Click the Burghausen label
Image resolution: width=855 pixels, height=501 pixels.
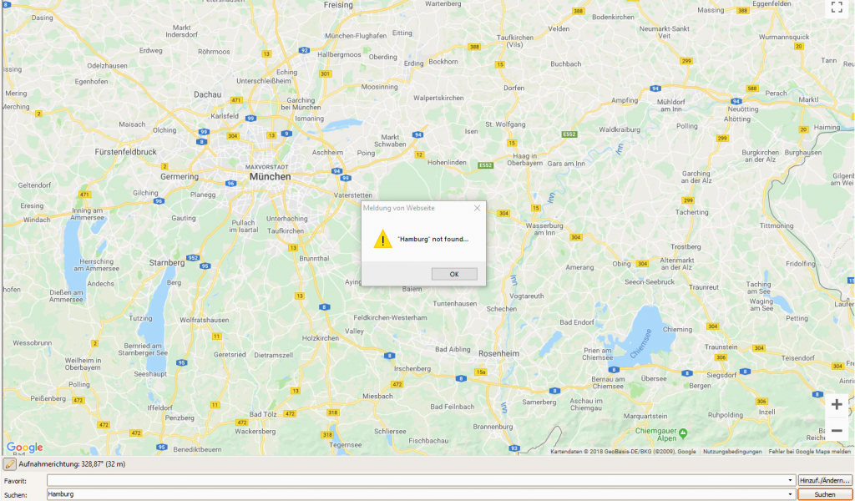point(802,152)
